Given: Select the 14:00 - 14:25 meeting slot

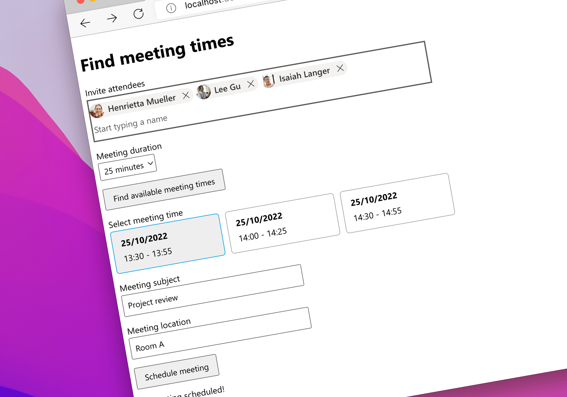Looking at the screenshot, I should [283, 223].
